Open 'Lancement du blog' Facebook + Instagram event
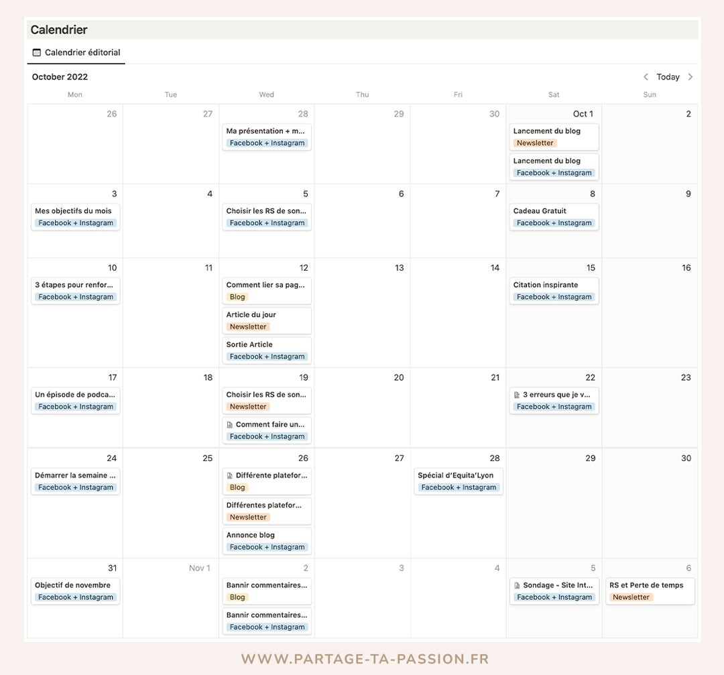The width and height of the screenshot is (724, 675). pos(554,167)
